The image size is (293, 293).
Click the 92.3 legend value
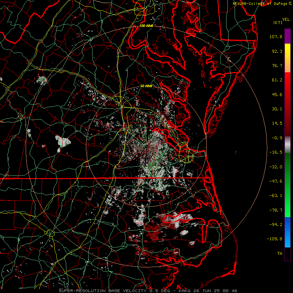click(277, 51)
